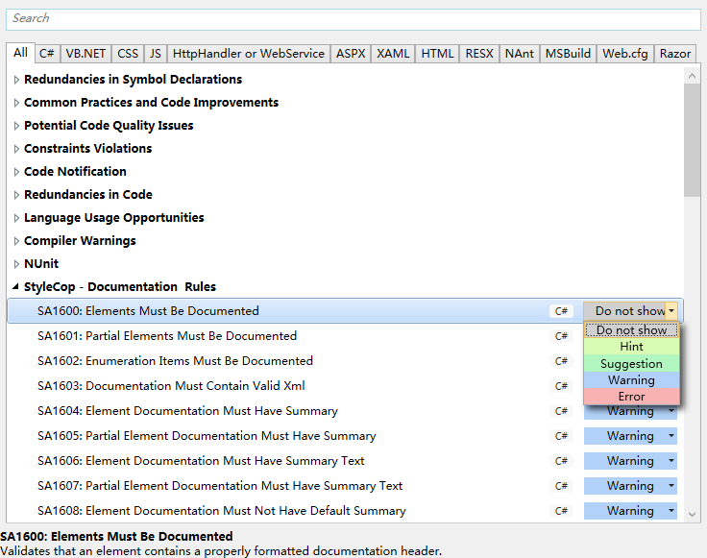
Task: Open SA1607 Warning severity dropdown
Action: click(630, 486)
